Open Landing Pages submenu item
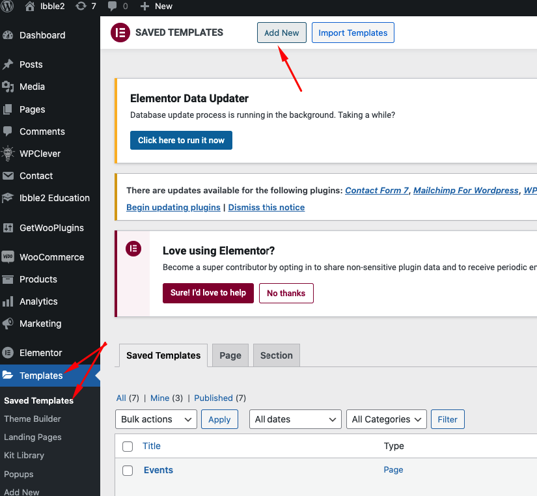537x496 pixels. [x=33, y=437]
